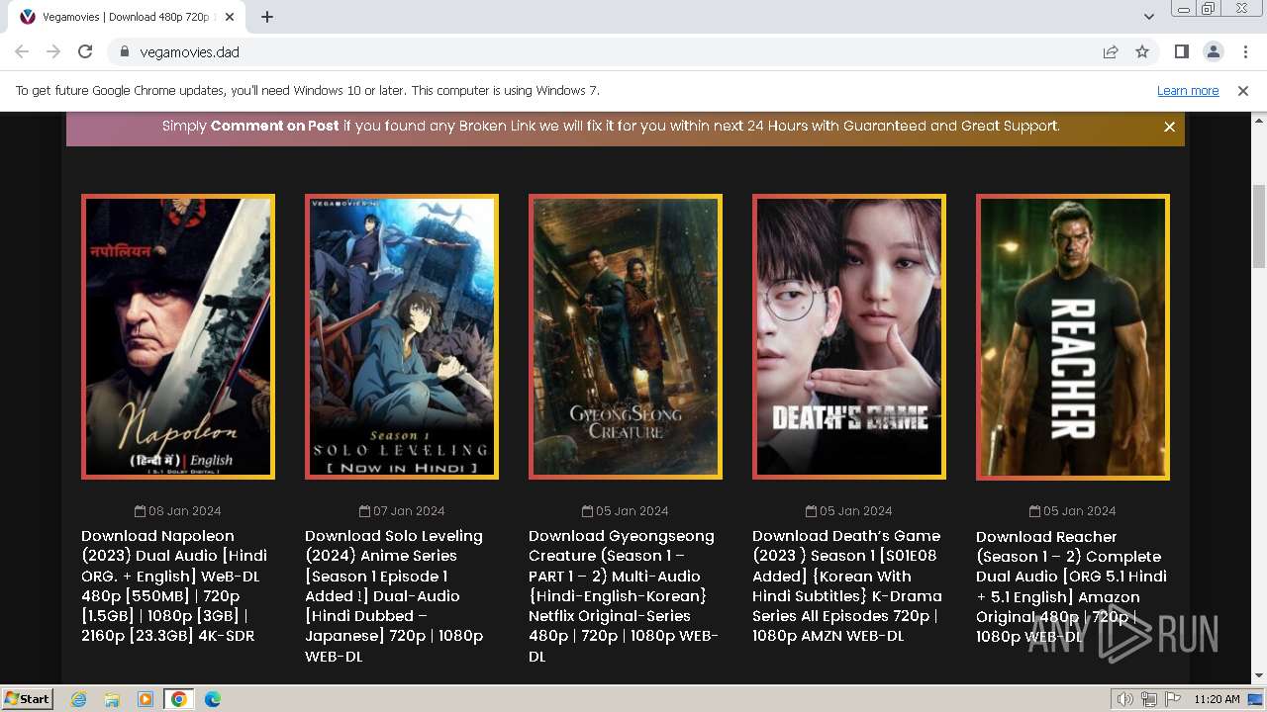Open the Download Napoleon (2023) post title

click(174, 585)
